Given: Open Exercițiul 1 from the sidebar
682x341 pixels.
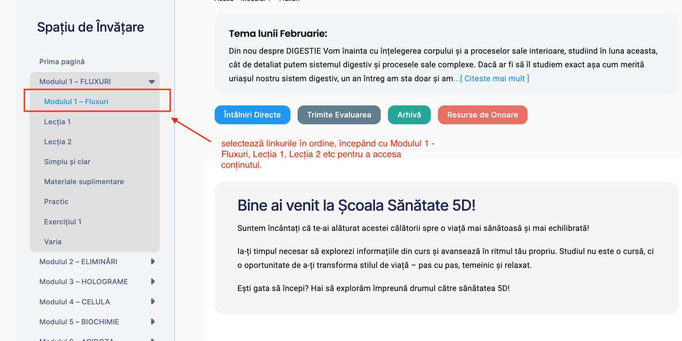Looking at the screenshot, I should (63, 222).
